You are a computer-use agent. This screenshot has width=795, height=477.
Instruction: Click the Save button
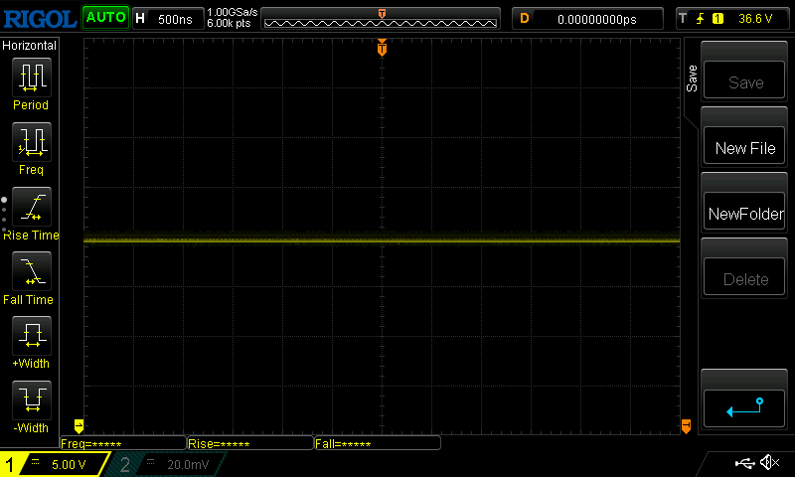click(x=743, y=80)
